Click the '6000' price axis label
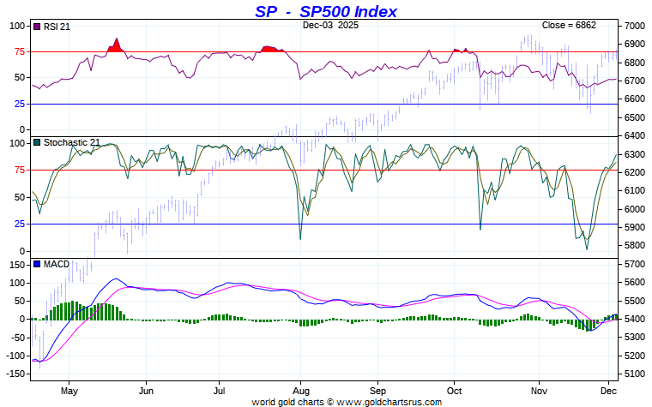This screenshot has height=407, width=652. click(635, 209)
